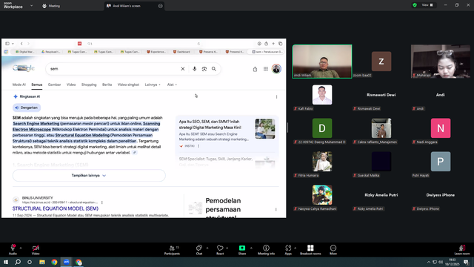Open the Breakout rooms panel

[310, 250]
